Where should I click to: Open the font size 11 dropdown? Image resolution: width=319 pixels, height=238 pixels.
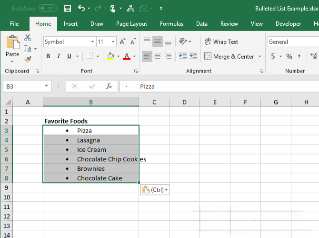[113, 42]
